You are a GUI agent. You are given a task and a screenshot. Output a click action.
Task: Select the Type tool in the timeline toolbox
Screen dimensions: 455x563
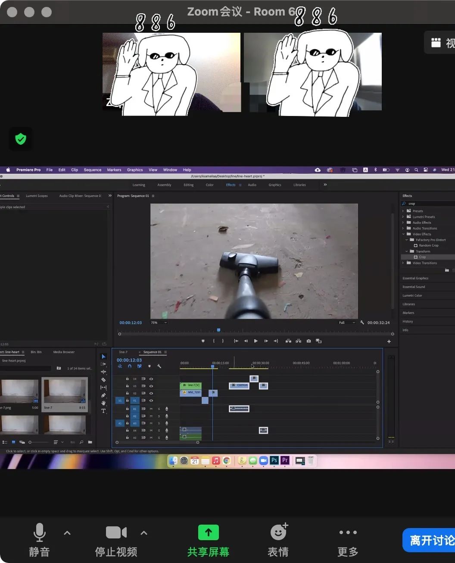click(103, 411)
